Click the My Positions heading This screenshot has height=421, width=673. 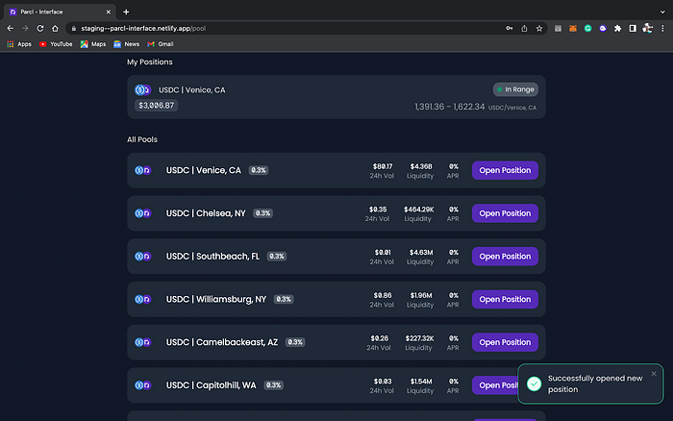149,62
